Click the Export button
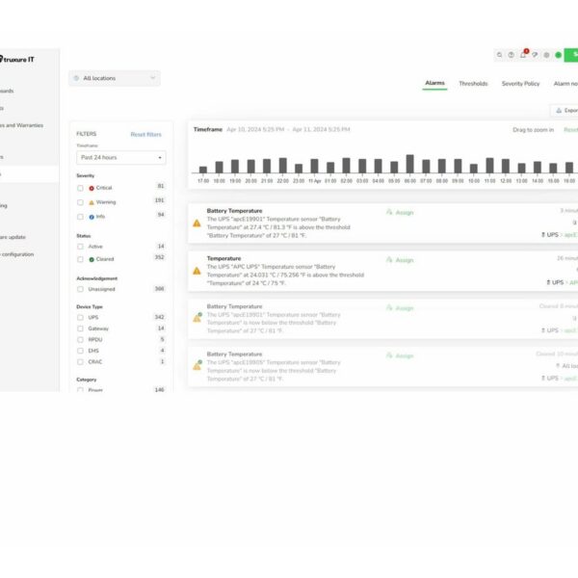Screen dimensions: 578x578 565,111
